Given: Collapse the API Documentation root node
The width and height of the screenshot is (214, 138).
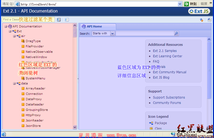Looking at the screenshot, I should (6, 27).
